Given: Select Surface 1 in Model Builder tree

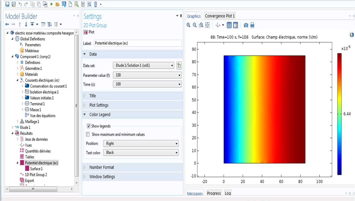Looking at the screenshot, I should [36, 169].
